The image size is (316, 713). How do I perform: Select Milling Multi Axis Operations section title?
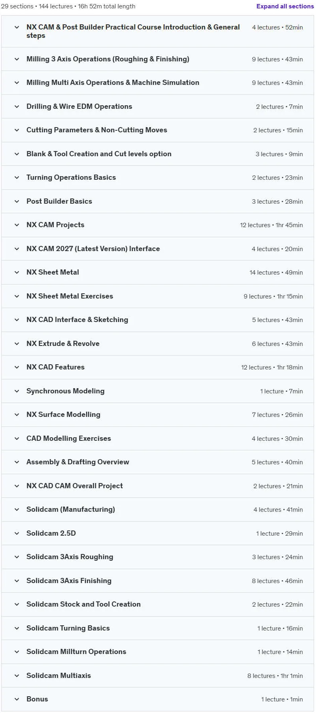click(113, 82)
